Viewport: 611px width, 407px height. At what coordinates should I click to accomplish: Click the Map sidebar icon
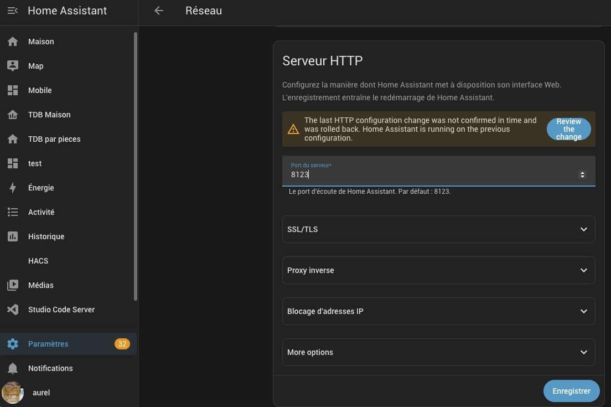click(x=13, y=66)
